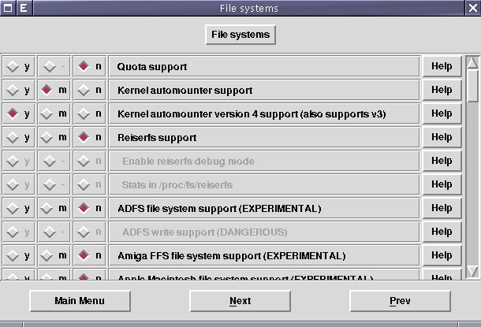This screenshot has height=327, width=481.
Task: Set Quota support to 'y'
Action: (x=13, y=67)
